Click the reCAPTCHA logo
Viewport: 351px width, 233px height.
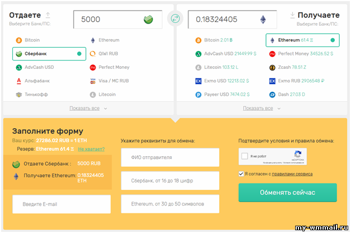298,155
